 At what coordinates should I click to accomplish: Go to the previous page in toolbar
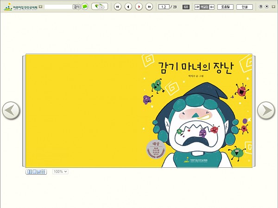tap(128, 7)
